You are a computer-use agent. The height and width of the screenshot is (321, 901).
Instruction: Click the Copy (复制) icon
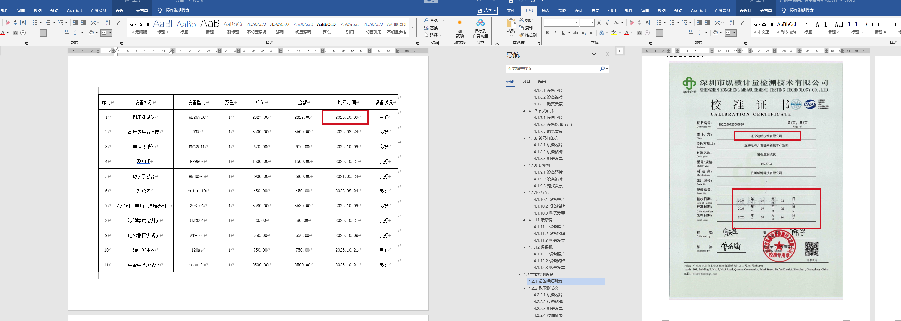tap(521, 28)
